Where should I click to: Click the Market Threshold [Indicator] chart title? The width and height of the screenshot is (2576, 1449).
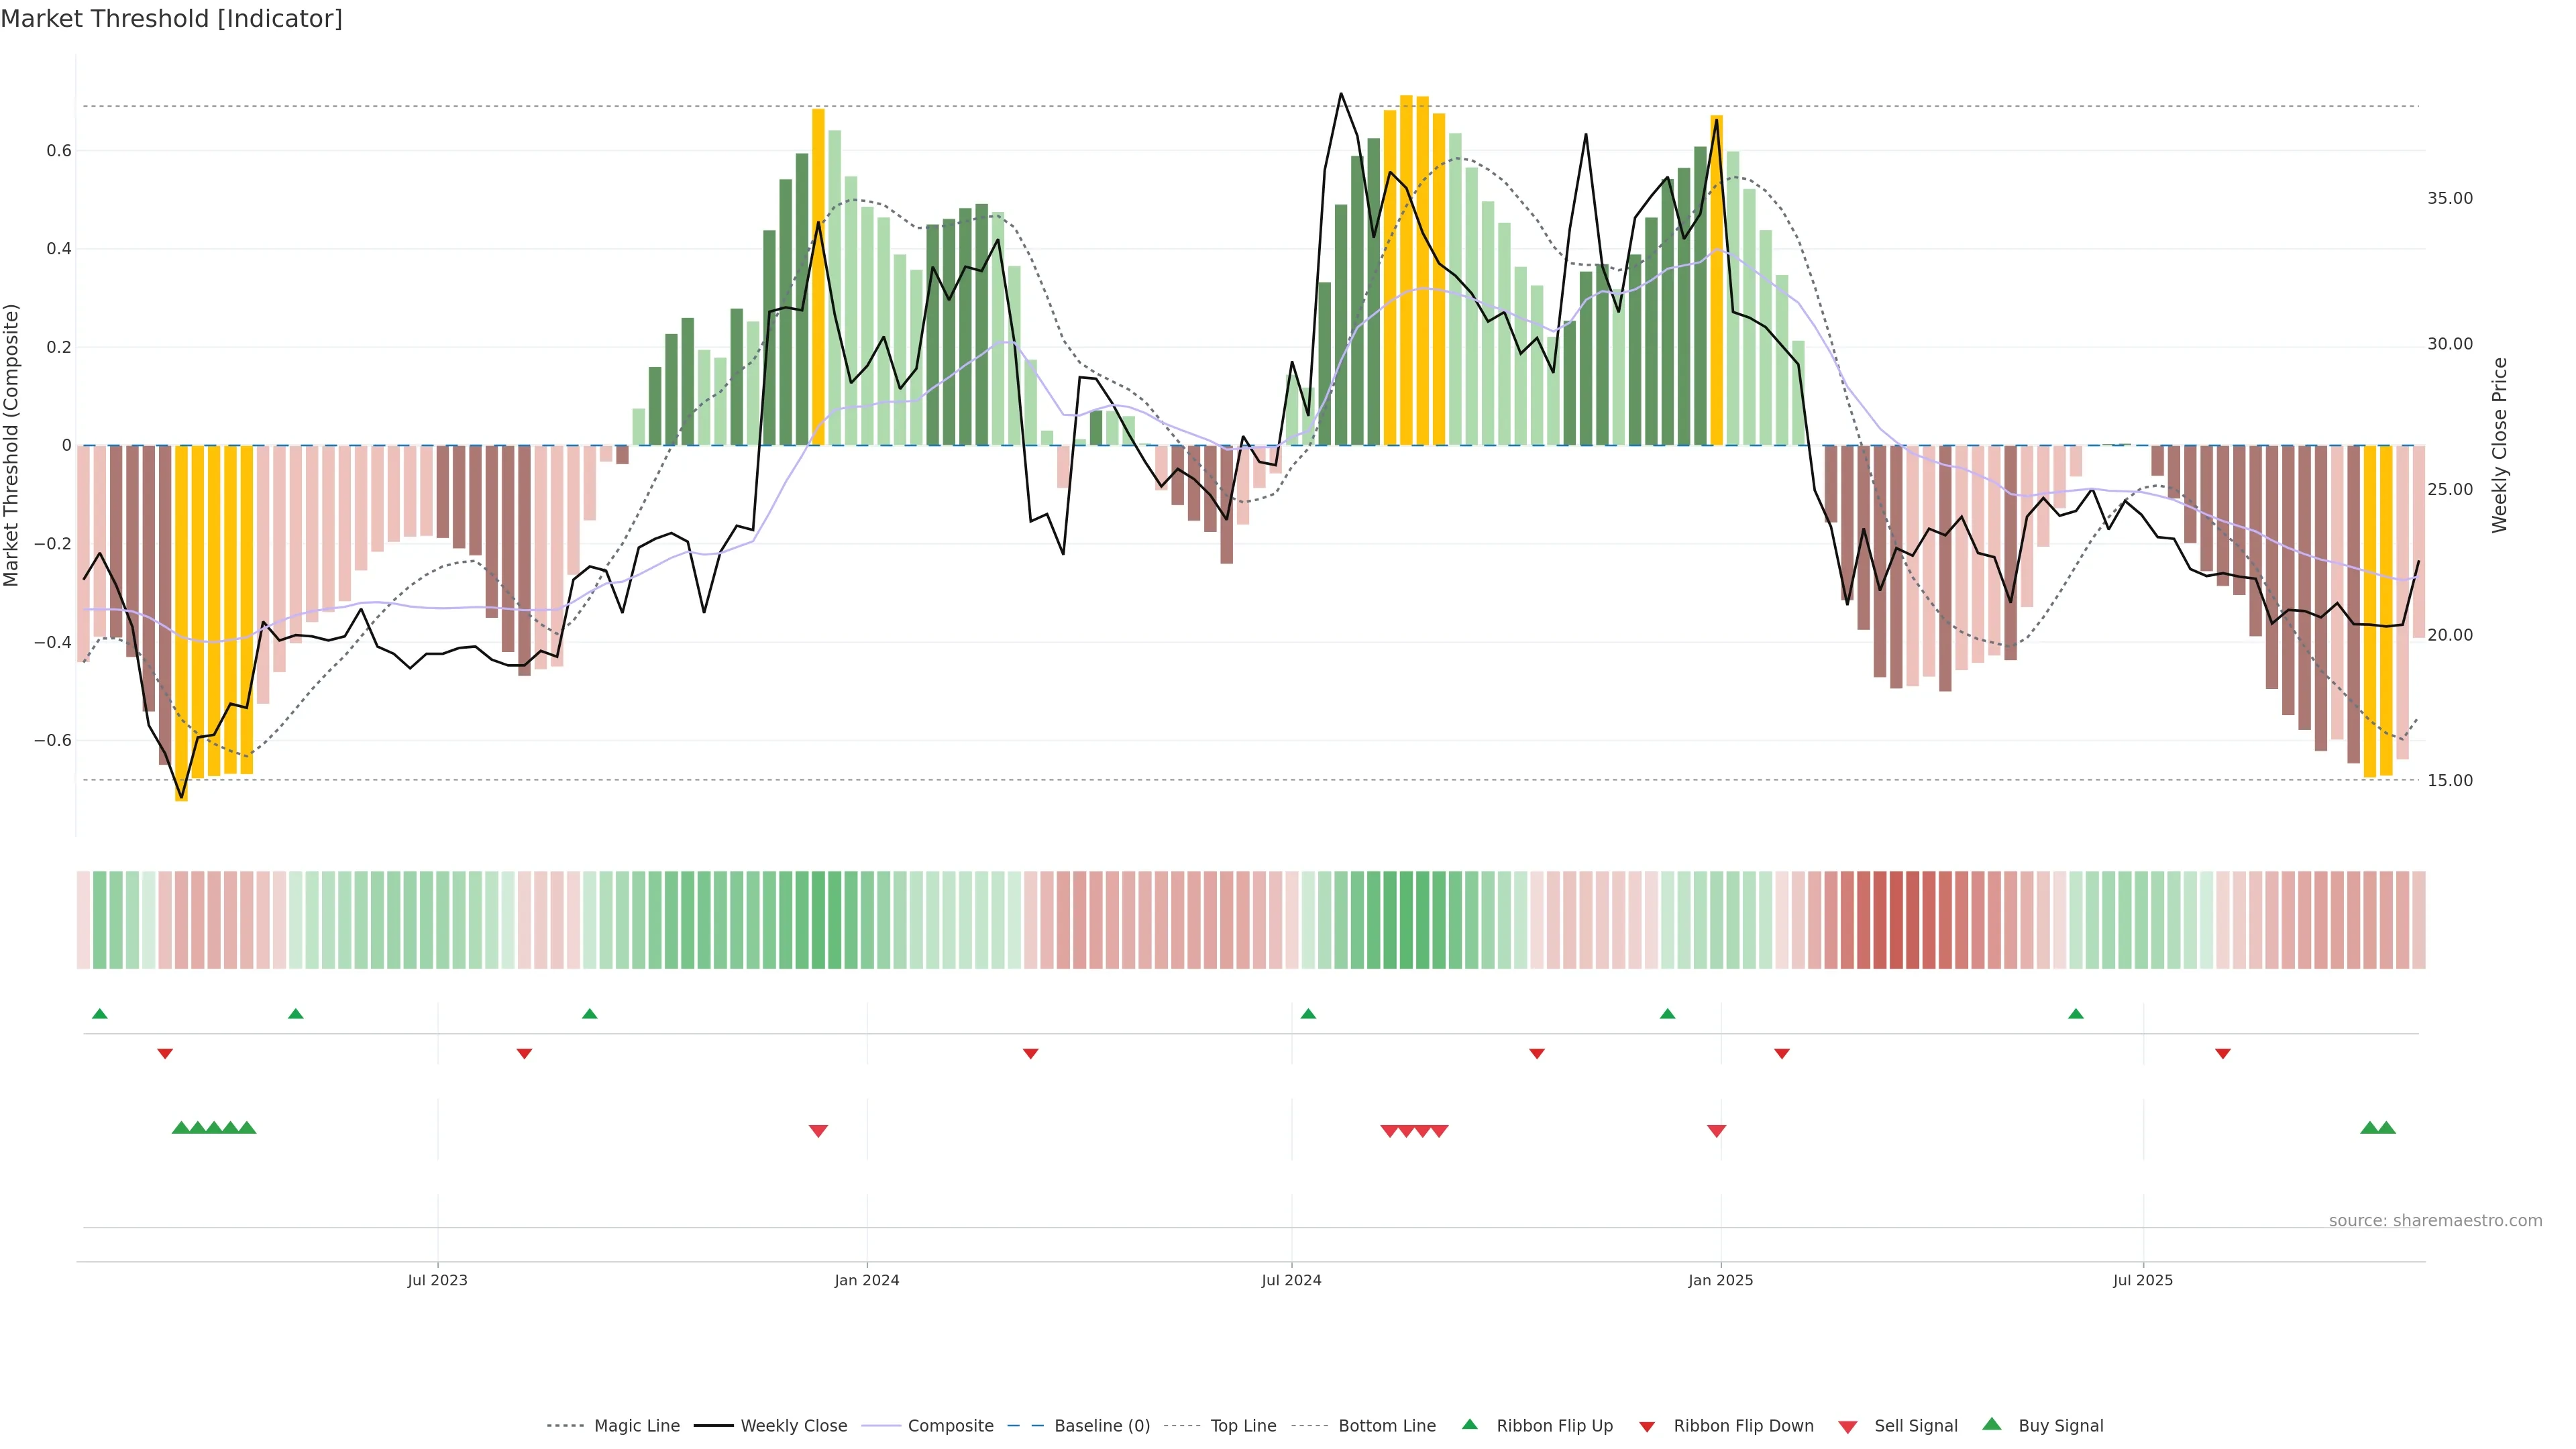(x=171, y=18)
